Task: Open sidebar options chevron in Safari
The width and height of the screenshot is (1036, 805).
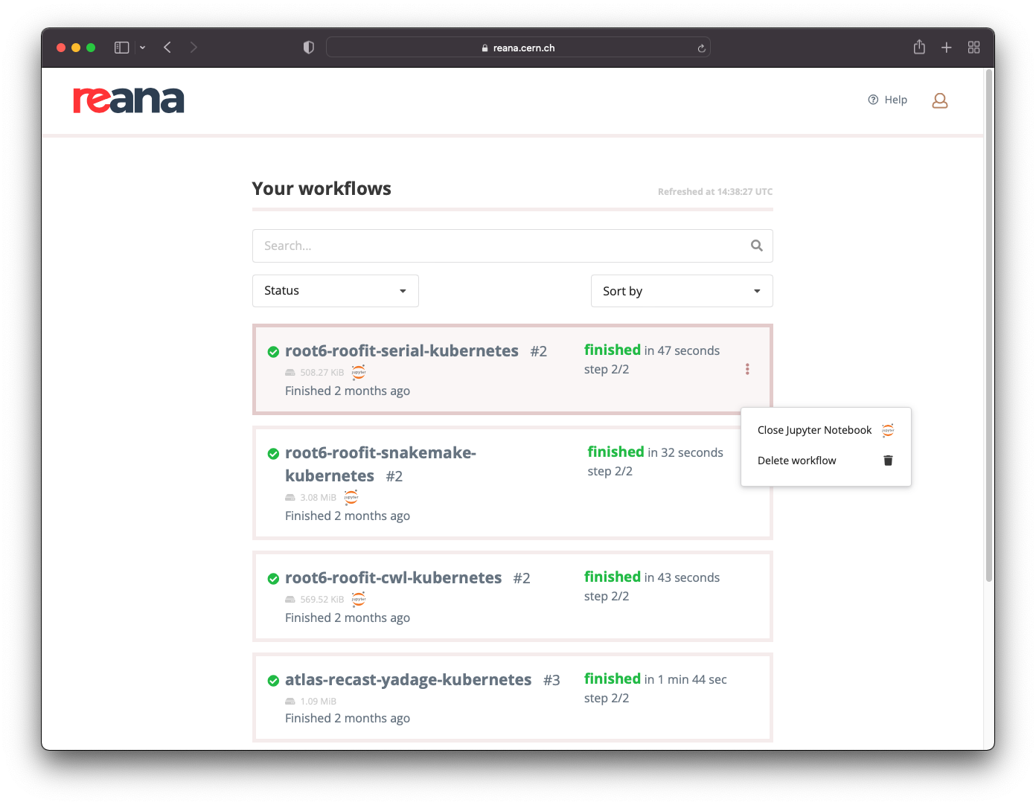Action: [x=142, y=48]
